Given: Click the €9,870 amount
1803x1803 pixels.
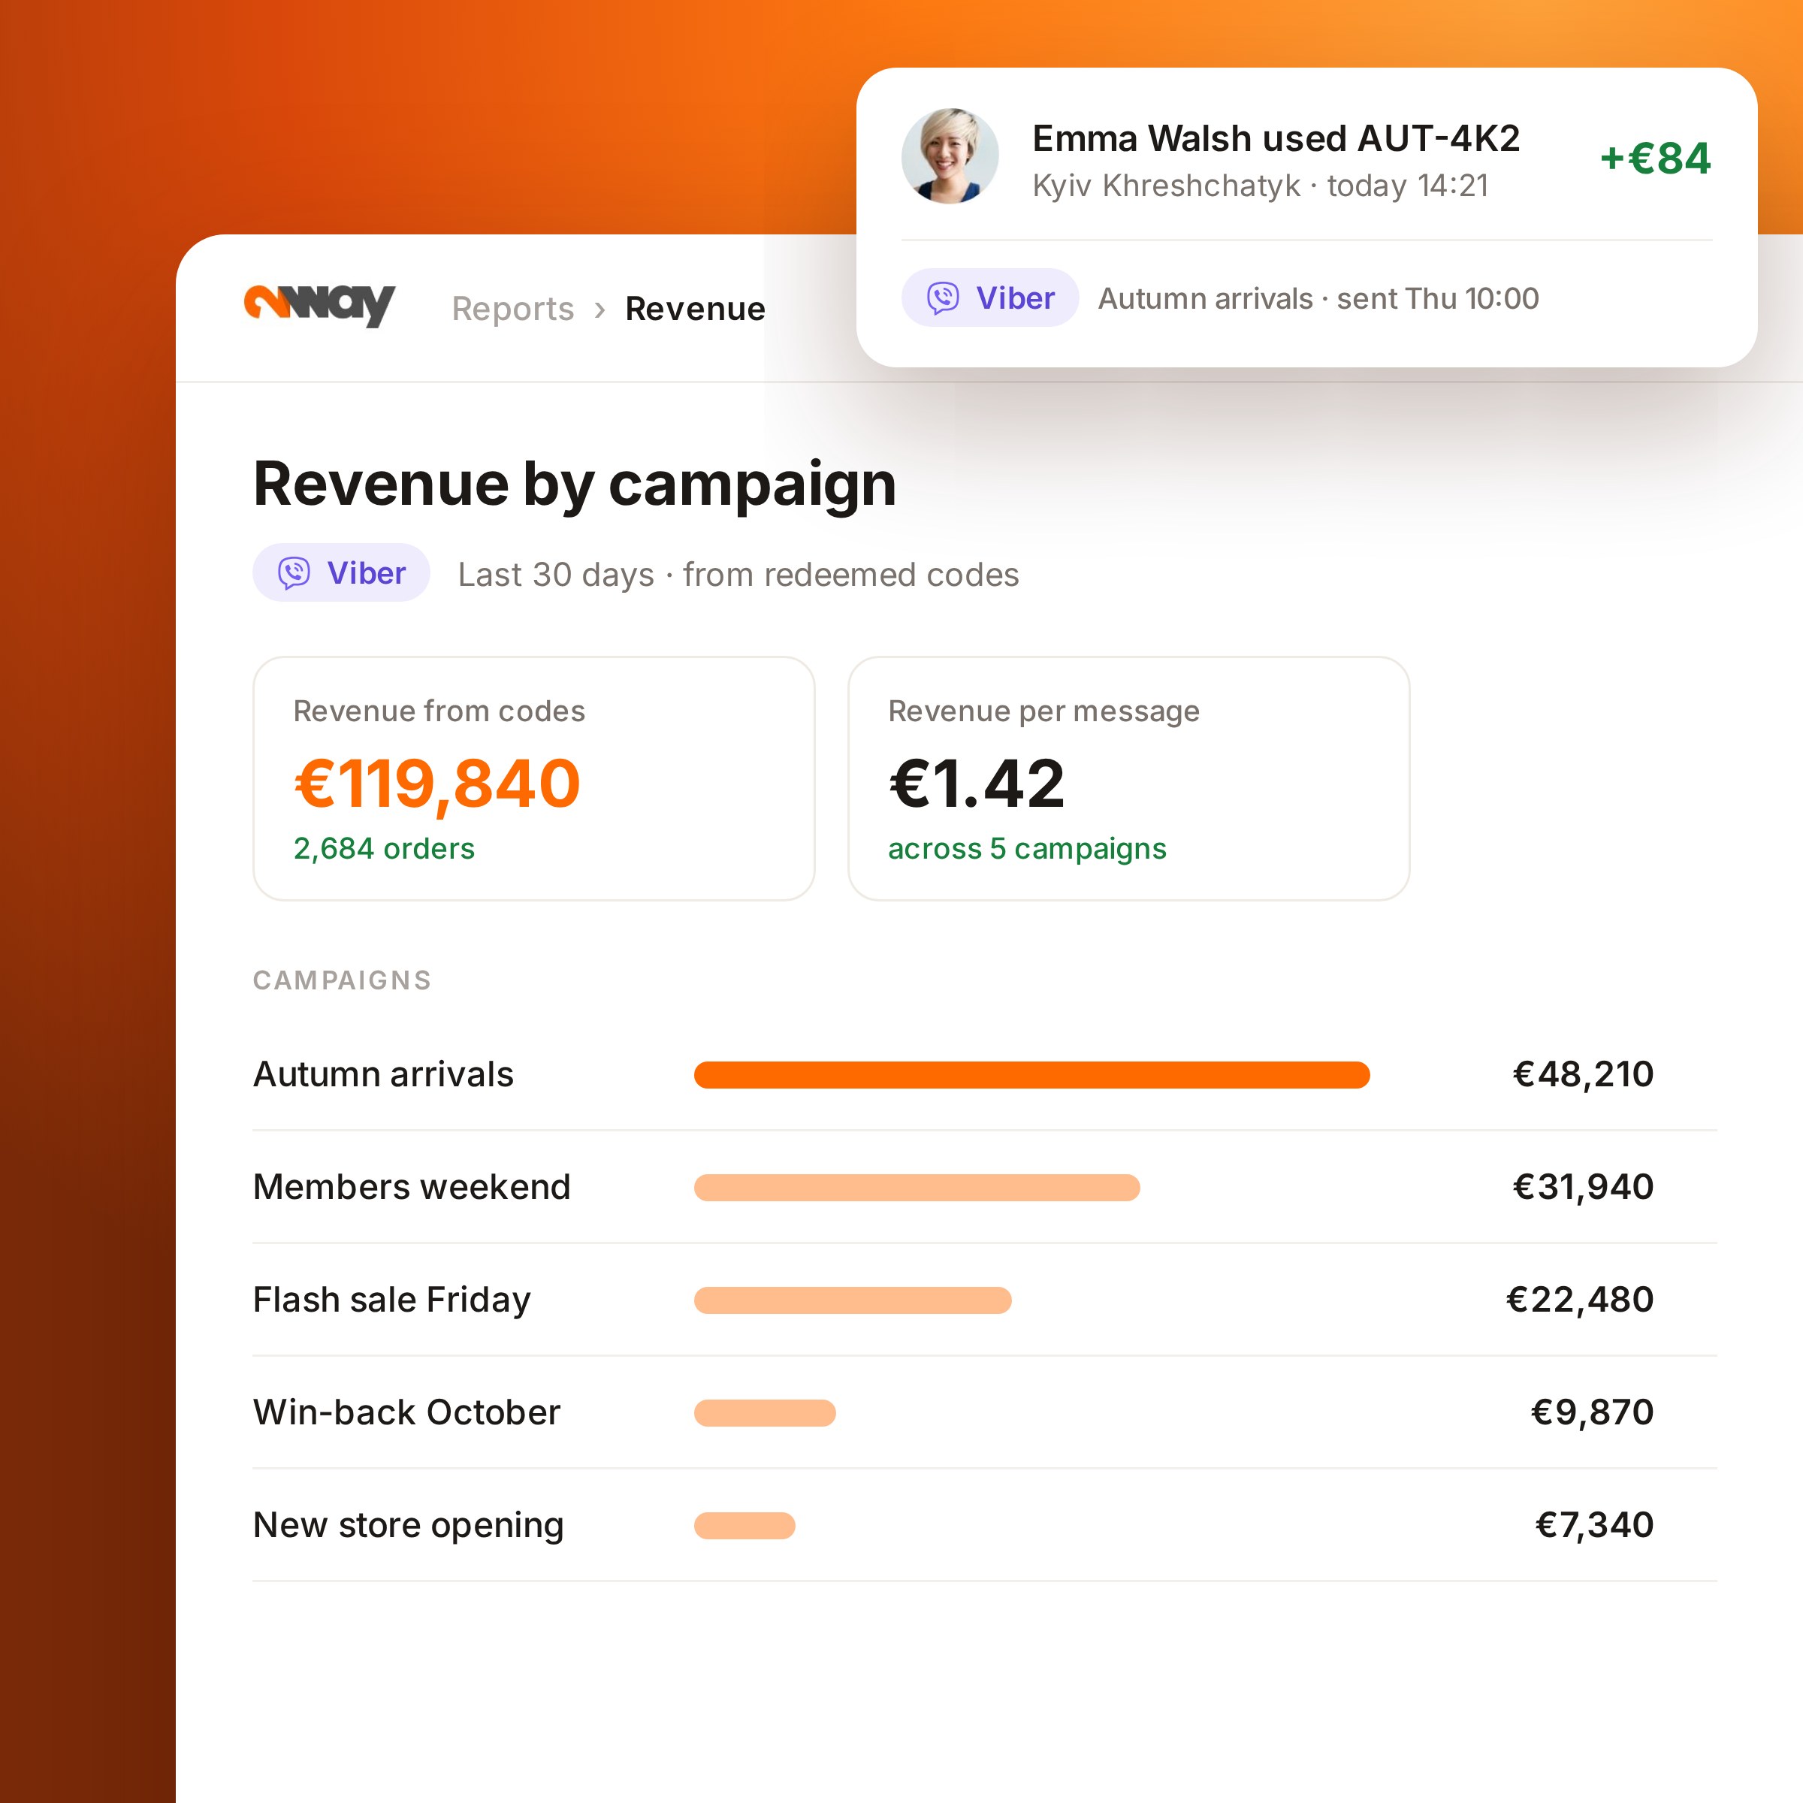Looking at the screenshot, I should point(1592,1412).
